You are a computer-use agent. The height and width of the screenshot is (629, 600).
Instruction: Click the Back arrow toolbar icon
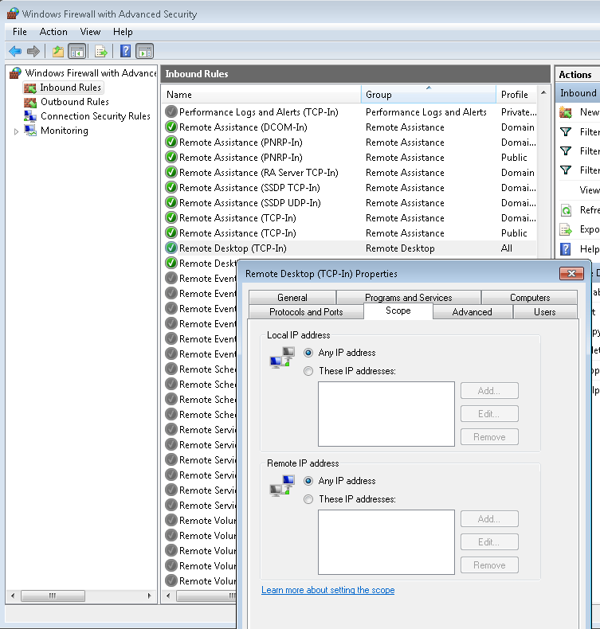tap(14, 52)
